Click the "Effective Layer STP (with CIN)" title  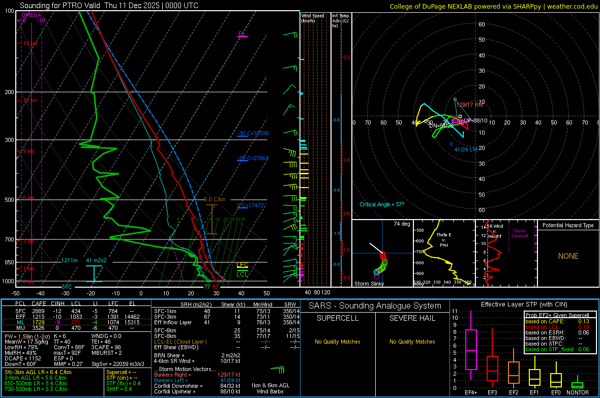coord(524,304)
